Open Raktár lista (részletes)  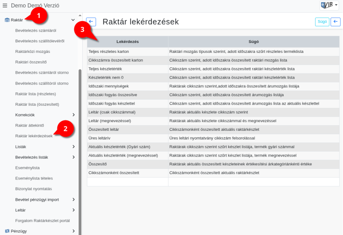coord(36,94)
